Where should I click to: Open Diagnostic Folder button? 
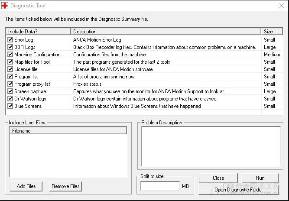click(239, 190)
